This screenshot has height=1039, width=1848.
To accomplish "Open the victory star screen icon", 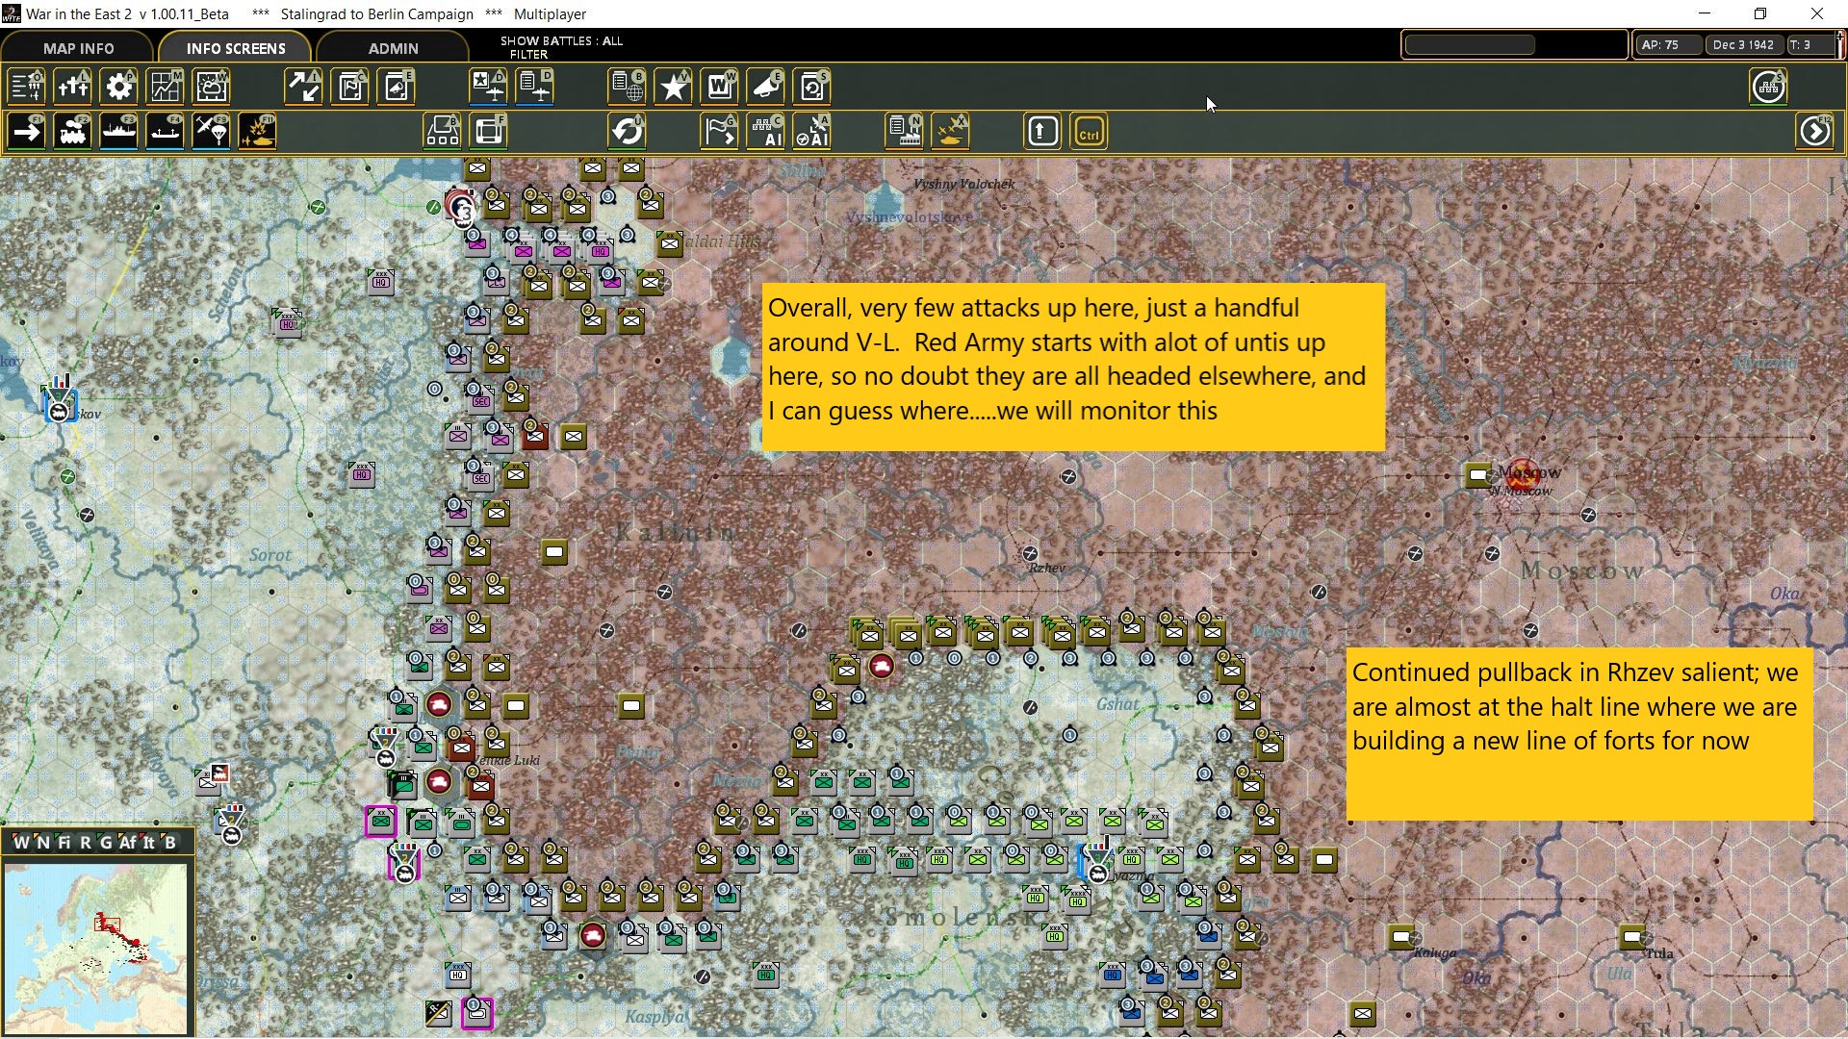I will pos(674,88).
